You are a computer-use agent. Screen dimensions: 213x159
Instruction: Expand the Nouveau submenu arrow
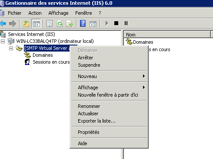(143, 76)
